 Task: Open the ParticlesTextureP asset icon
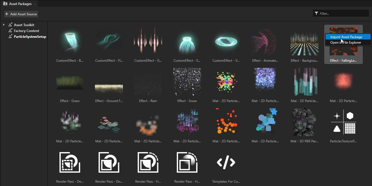343,122
